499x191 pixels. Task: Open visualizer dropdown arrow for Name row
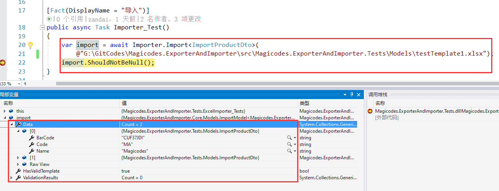(295, 151)
